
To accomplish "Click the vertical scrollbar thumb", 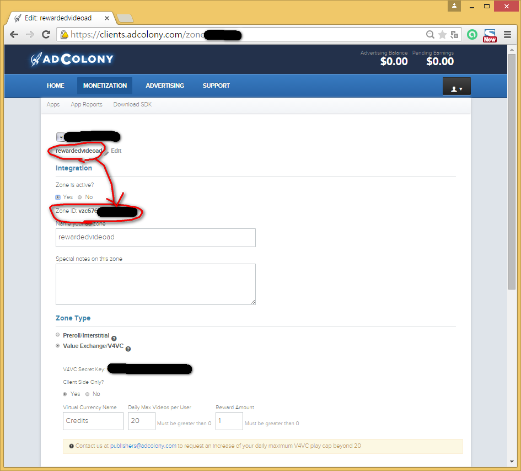I will 512,172.
